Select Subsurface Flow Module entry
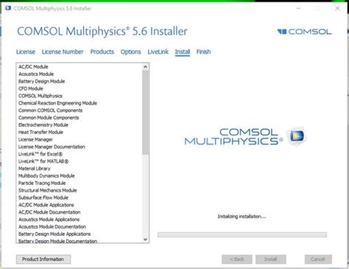This screenshot has height=269, width=349. (x=43, y=198)
